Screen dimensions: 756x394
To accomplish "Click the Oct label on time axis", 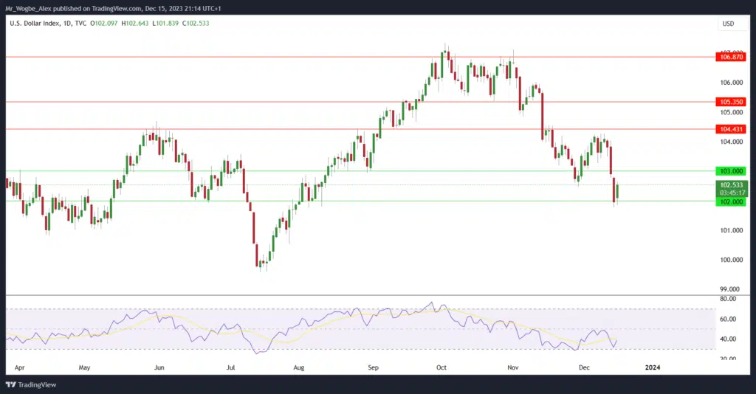I will click(x=441, y=367).
